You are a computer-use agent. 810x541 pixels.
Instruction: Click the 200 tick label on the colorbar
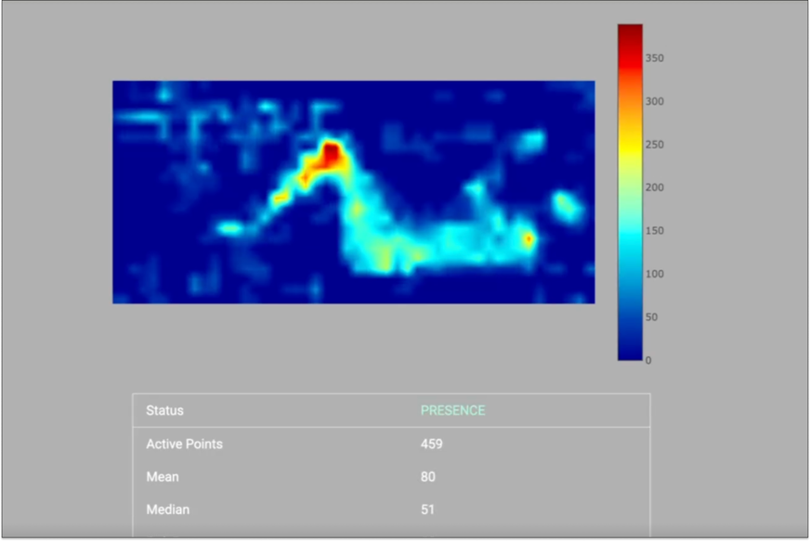pyautogui.click(x=655, y=187)
